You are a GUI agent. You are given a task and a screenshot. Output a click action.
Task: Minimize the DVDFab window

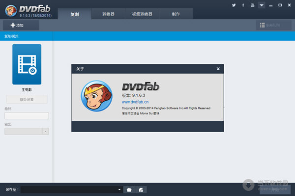coord(271,5)
